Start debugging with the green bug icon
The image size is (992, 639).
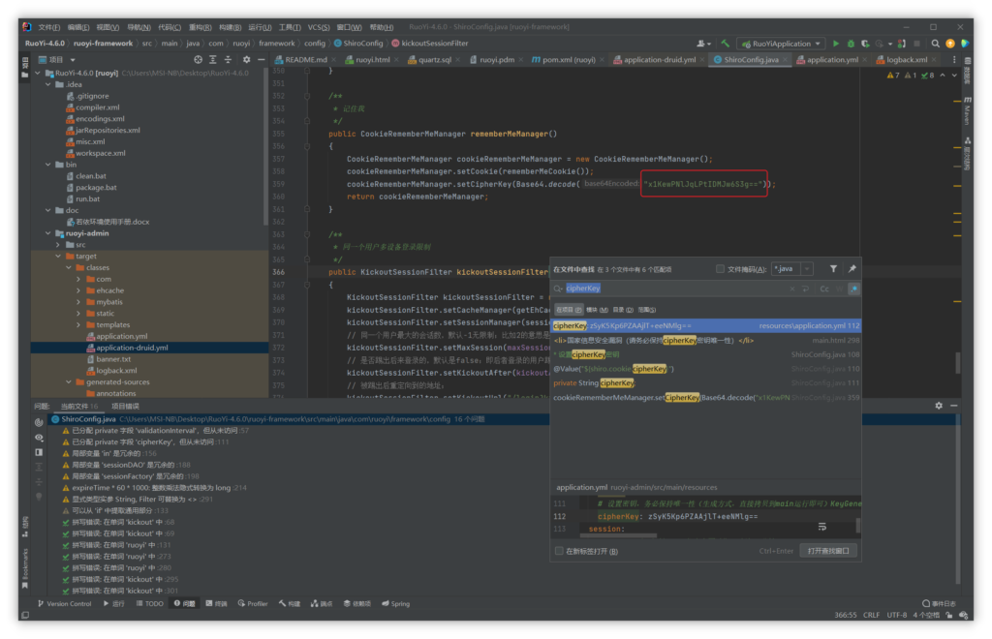click(851, 44)
